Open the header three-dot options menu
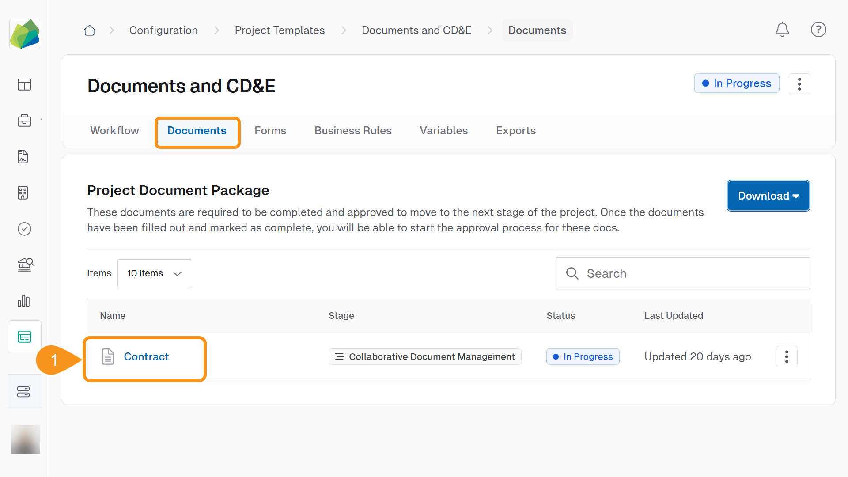Screen dimensions: 848x477 [x=799, y=84]
